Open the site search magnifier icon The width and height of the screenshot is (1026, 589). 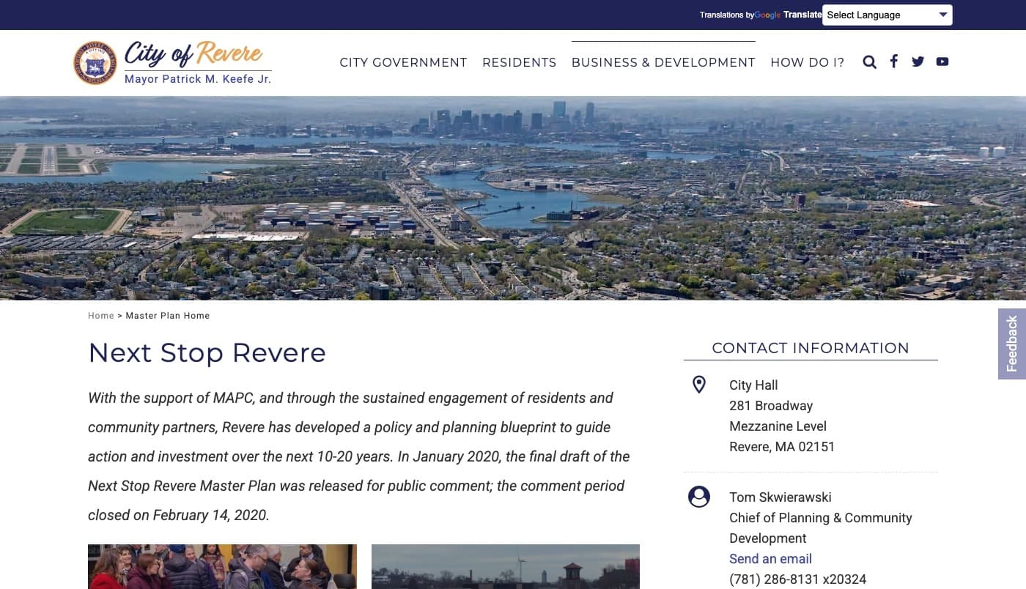click(x=869, y=62)
